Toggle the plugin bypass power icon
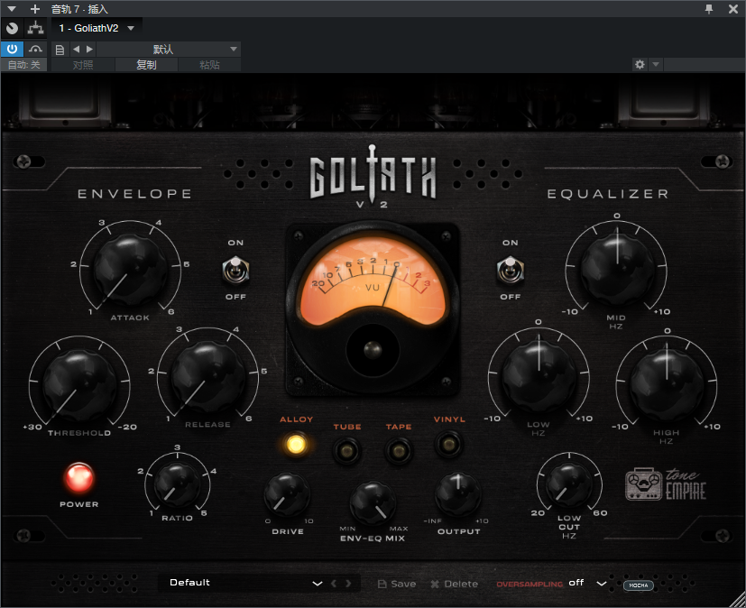The height and width of the screenshot is (608, 746). coord(12,49)
